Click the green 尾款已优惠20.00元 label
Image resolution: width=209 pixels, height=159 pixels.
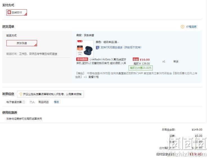point(141,68)
